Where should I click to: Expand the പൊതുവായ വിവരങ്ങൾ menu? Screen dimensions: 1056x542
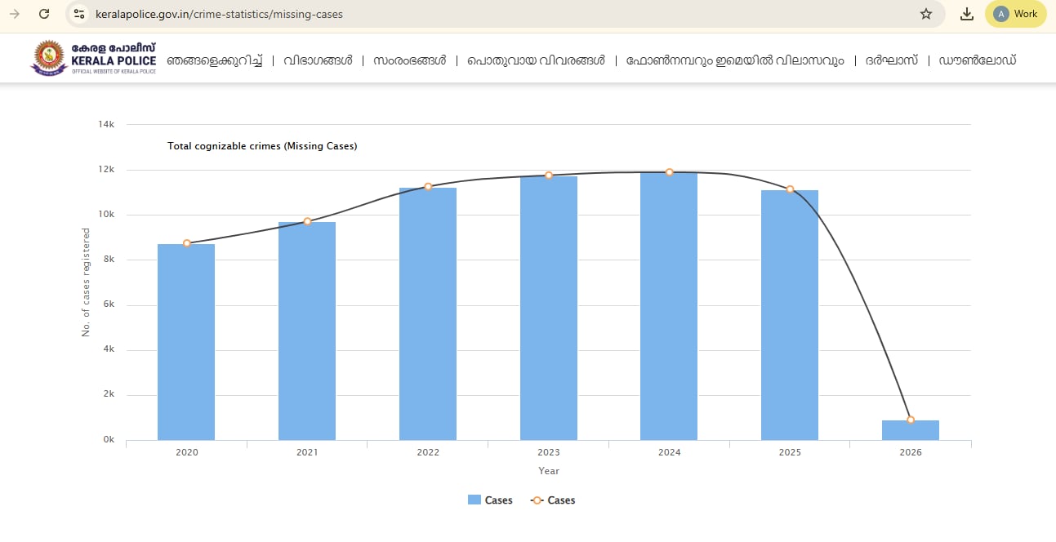point(536,60)
